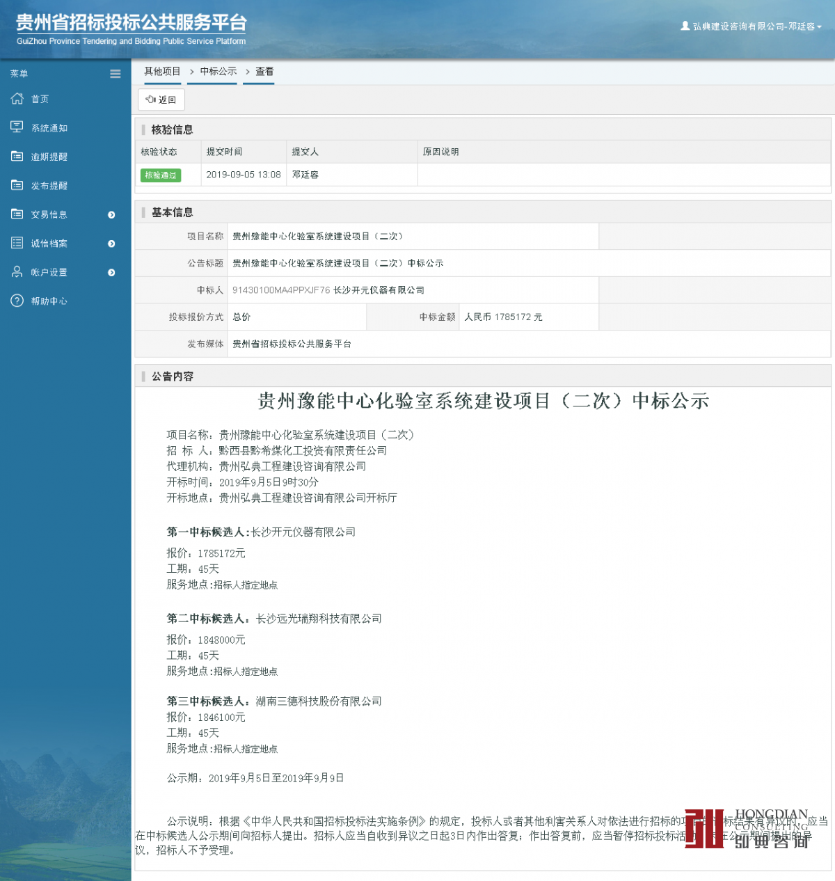The height and width of the screenshot is (881, 835).
Task: Click the line 开标时间：2019年9月5日9时30分
Action: click(243, 482)
